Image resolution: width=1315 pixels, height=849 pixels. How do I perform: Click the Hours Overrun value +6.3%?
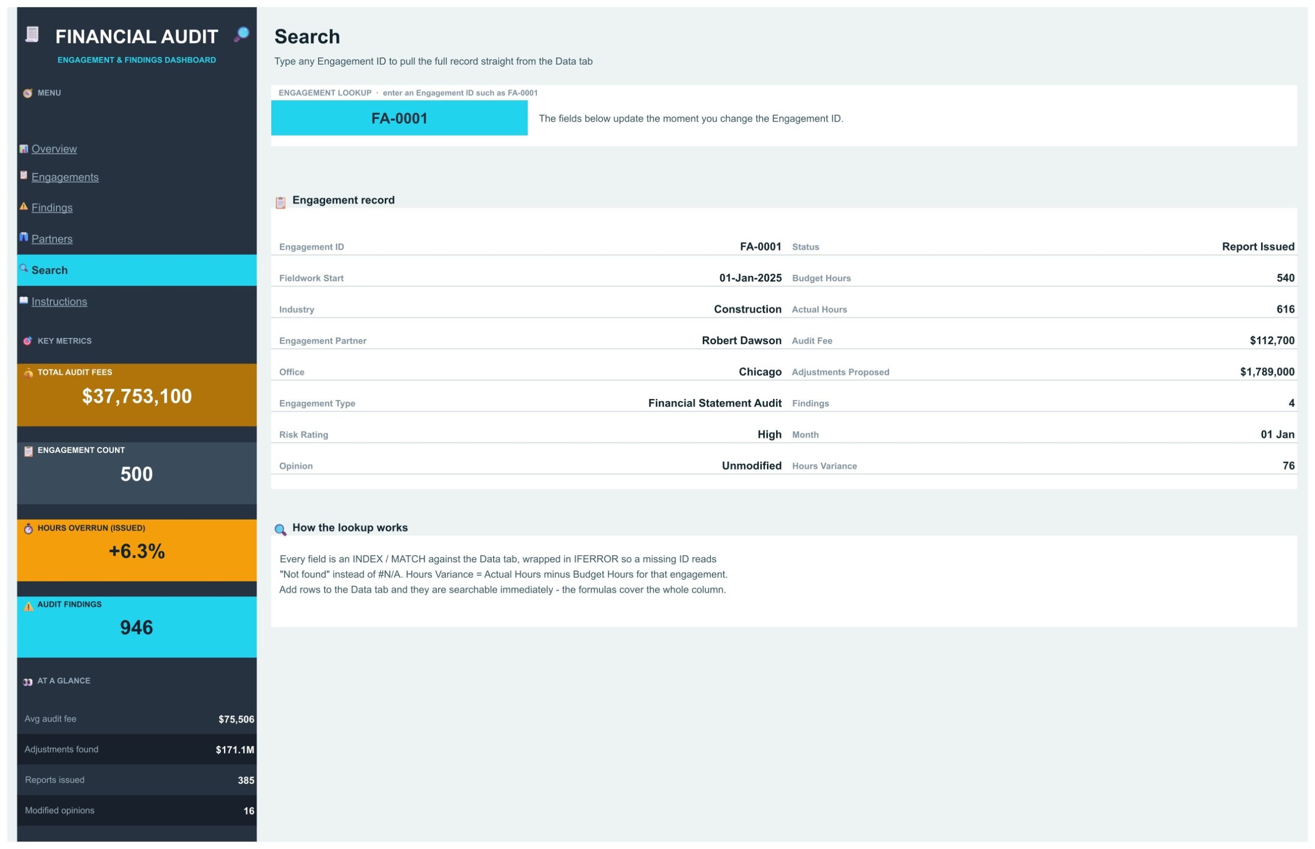[x=137, y=551]
